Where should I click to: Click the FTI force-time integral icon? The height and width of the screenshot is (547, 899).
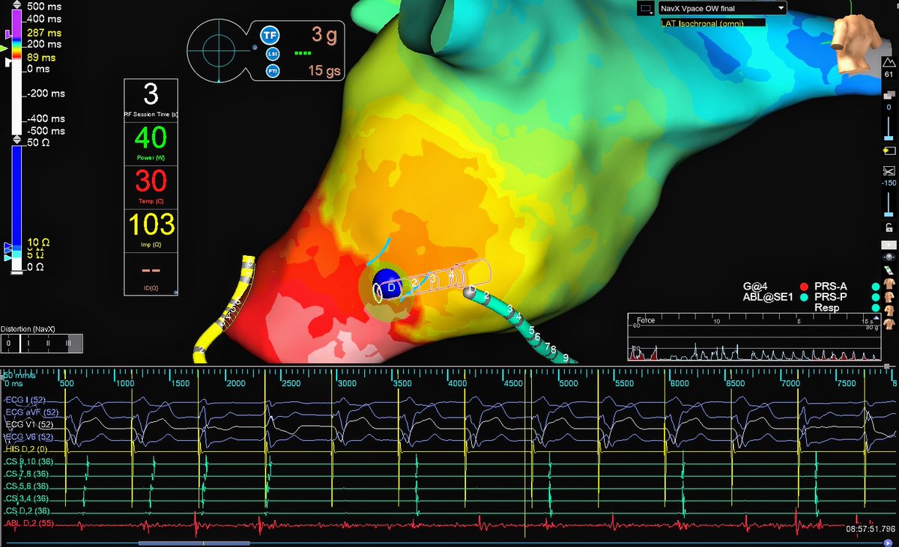pyautogui.click(x=273, y=71)
